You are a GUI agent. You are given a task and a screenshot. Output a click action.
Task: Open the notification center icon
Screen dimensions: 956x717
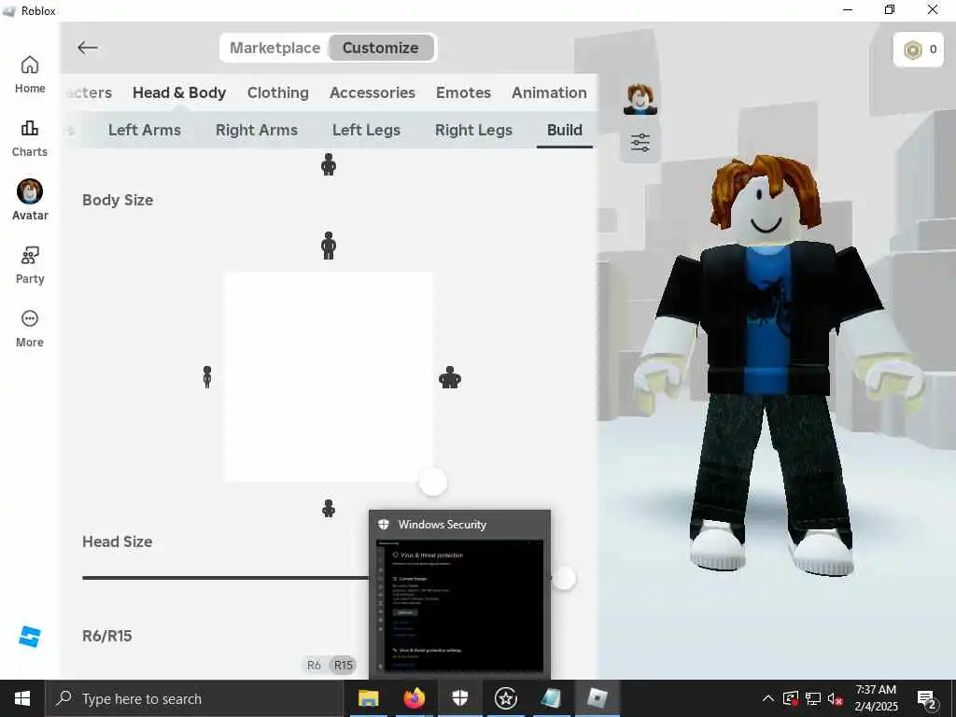pos(927,699)
